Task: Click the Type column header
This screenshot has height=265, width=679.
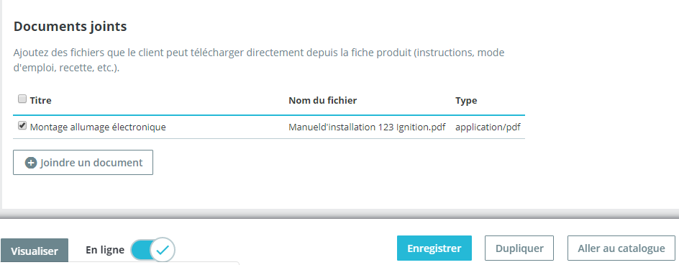Action: point(466,101)
